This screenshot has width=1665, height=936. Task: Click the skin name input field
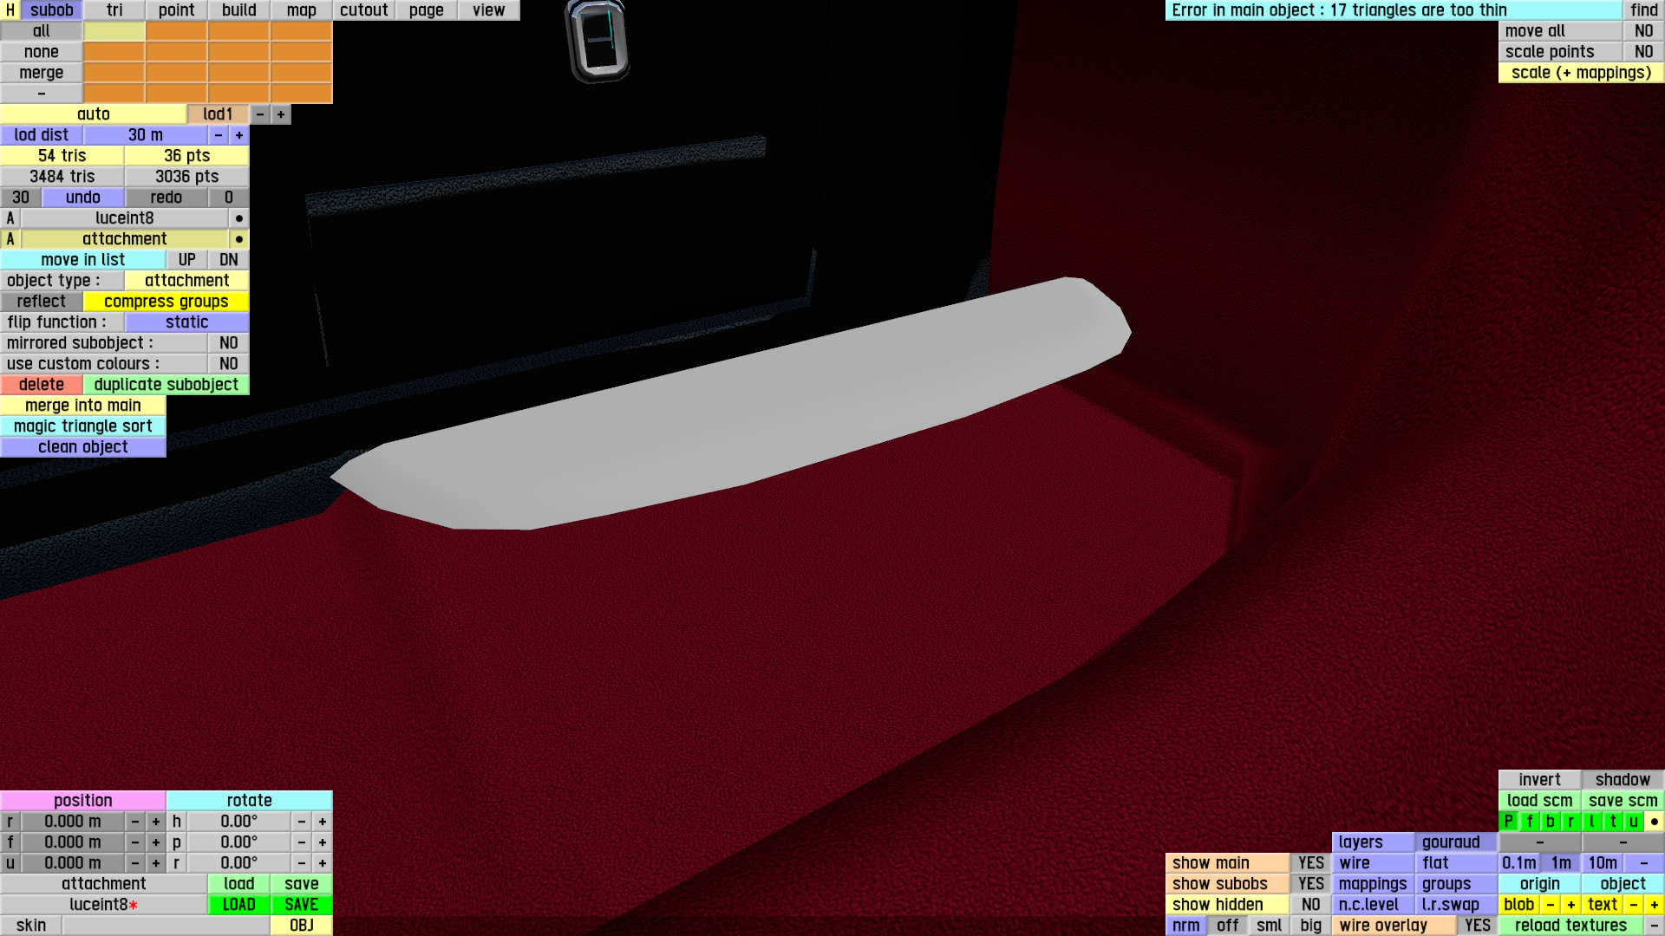[x=166, y=926]
